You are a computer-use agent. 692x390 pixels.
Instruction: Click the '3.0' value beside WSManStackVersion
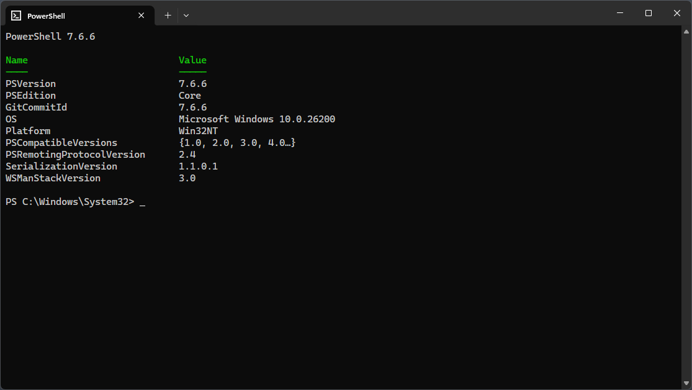[x=187, y=178]
